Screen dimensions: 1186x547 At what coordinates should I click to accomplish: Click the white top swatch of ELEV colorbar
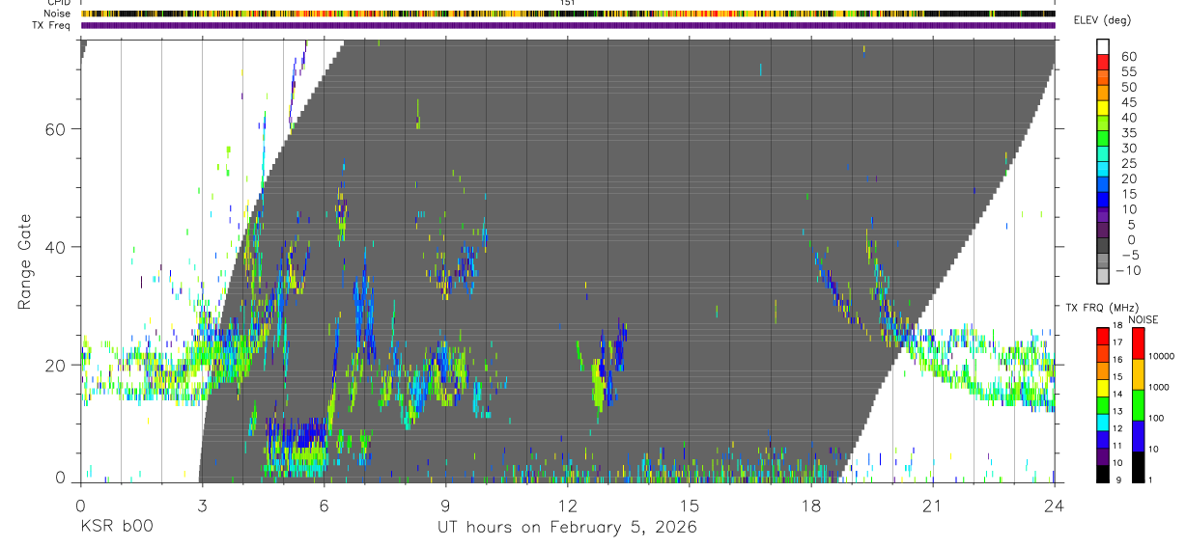(x=1103, y=45)
